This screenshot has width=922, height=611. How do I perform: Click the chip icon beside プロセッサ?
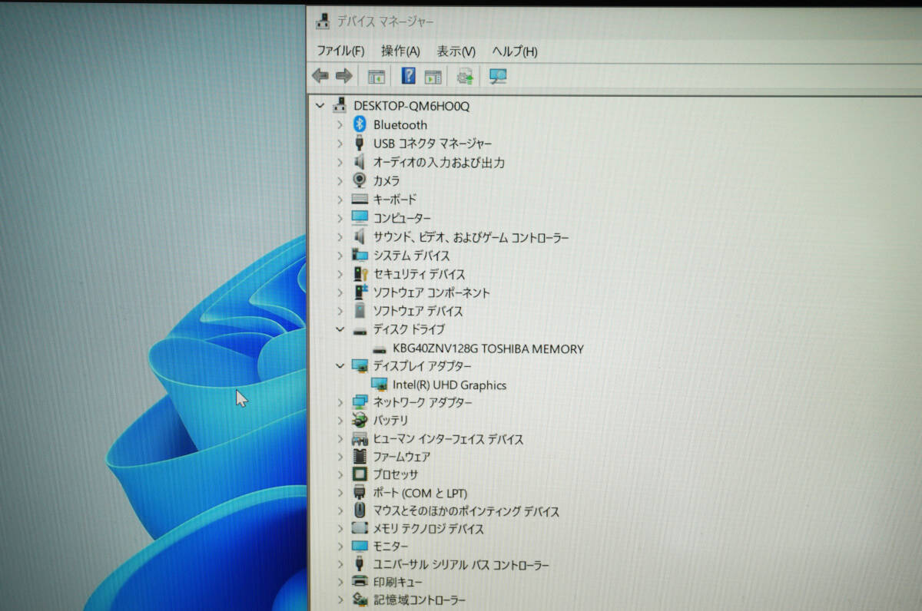360,474
